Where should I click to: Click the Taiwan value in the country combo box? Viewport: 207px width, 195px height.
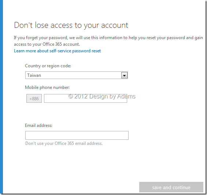click(34, 75)
